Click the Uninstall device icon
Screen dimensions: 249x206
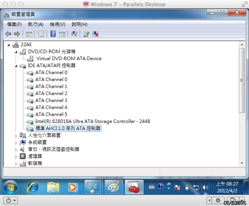click(95, 34)
